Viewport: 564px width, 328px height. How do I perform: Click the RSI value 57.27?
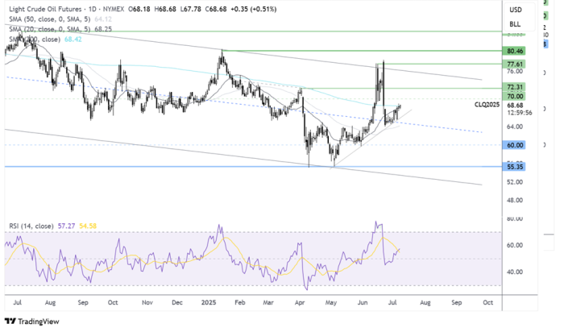[66, 226]
